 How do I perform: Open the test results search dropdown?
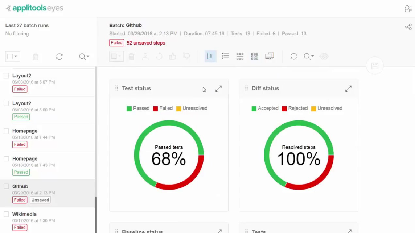pos(309,56)
